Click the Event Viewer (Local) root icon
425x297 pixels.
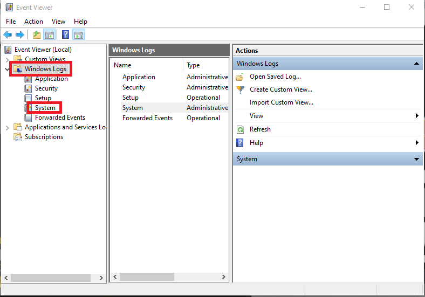pyautogui.click(x=8, y=50)
